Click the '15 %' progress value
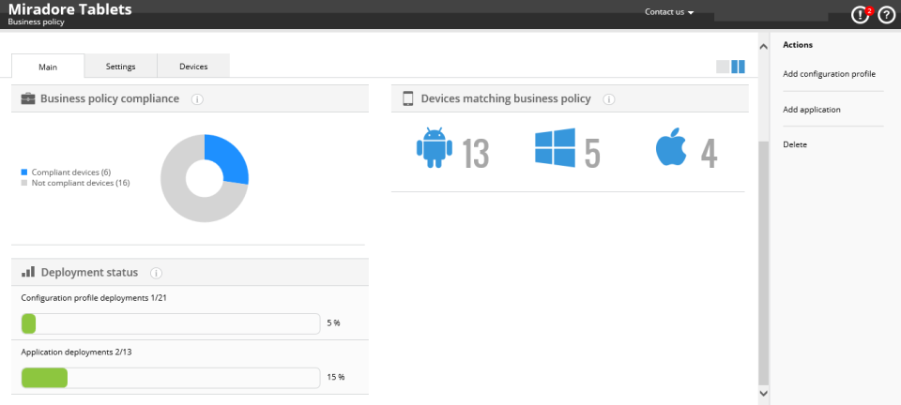The image size is (901, 405). (336, 377)
